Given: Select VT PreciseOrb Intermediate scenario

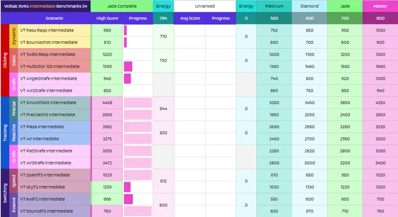Looking at the screenshot, I should [x=54, y=115].
